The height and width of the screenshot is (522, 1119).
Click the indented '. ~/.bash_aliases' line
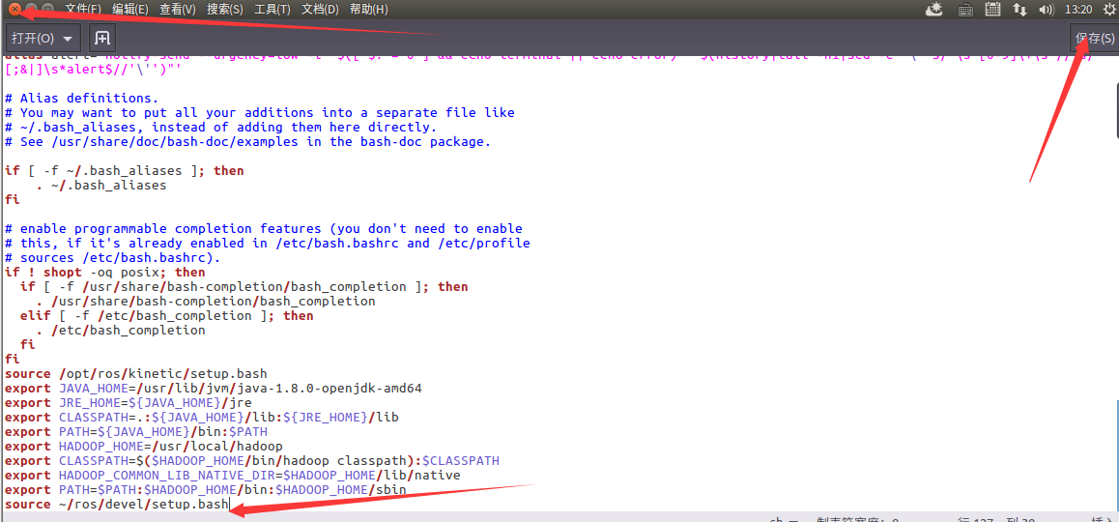coord(100,185)
